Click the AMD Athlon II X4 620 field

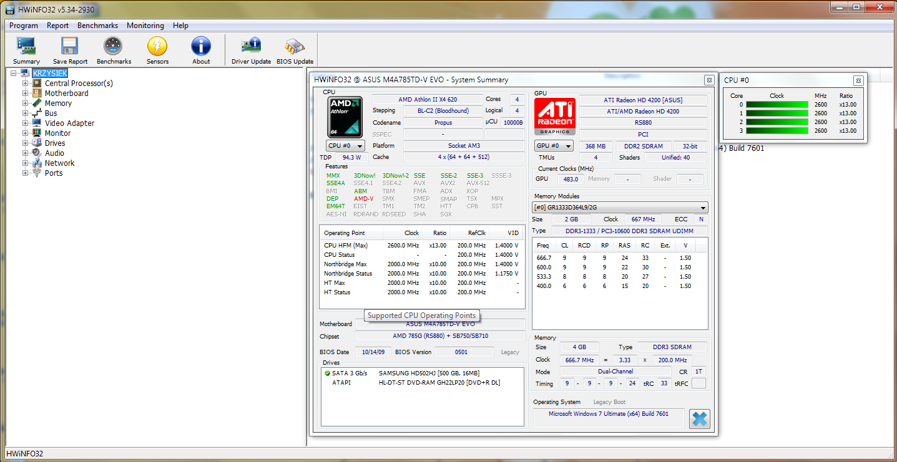[x=428, y=100]
